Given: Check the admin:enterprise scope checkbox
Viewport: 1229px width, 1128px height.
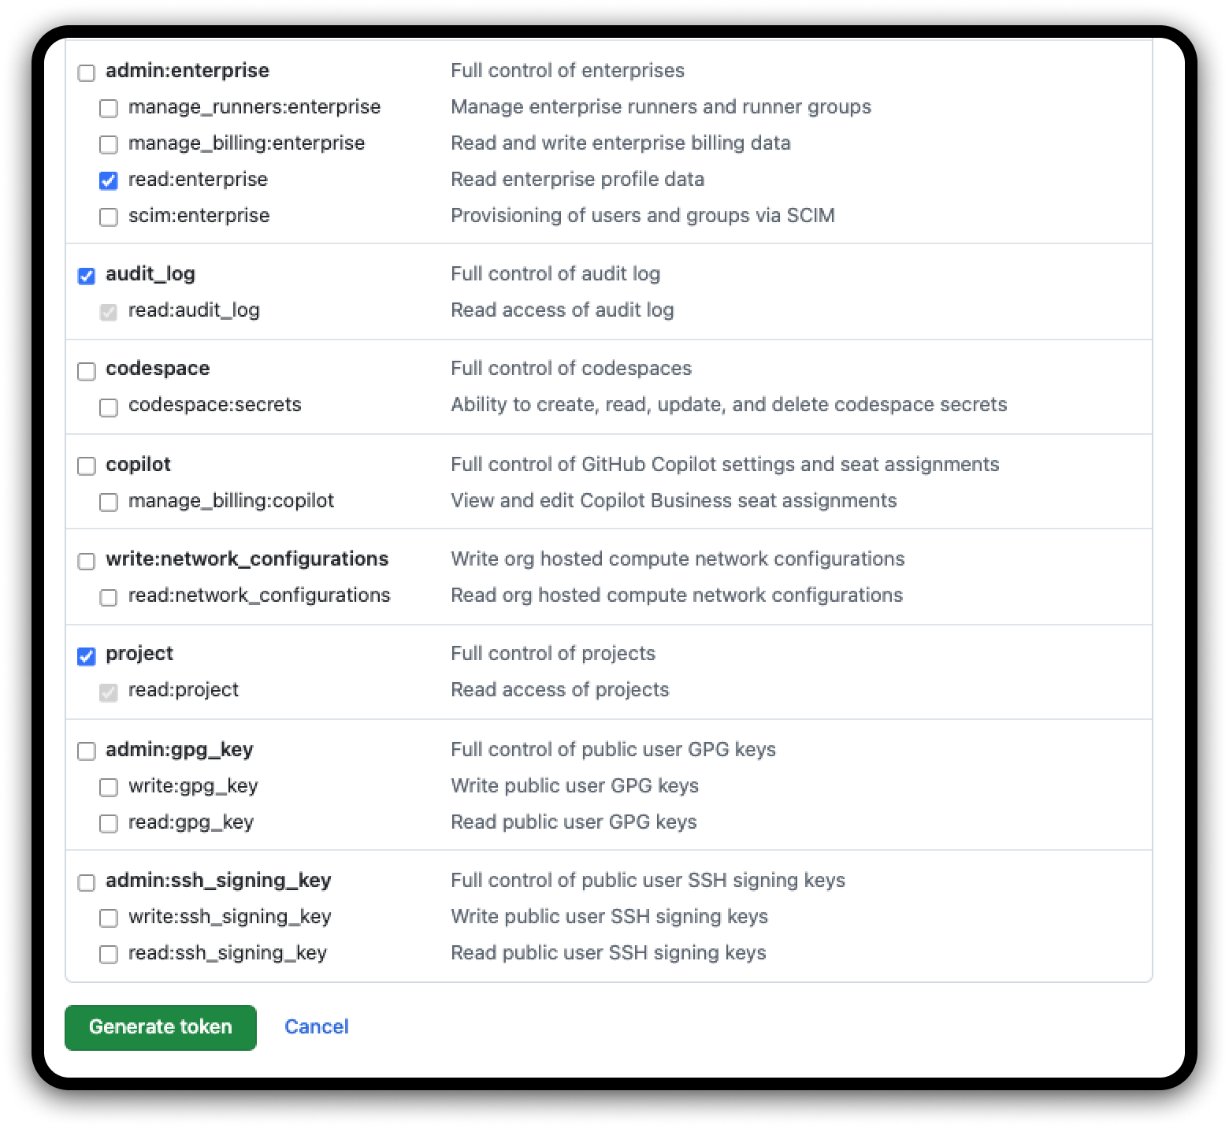Looking at the screenshot, I should (87, 72).
